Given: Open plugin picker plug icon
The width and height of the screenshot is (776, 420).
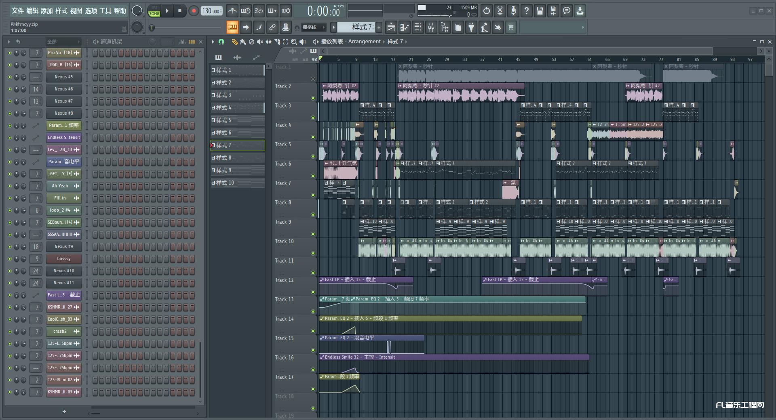Looking at the screenshot, I should tap(471, 27).
